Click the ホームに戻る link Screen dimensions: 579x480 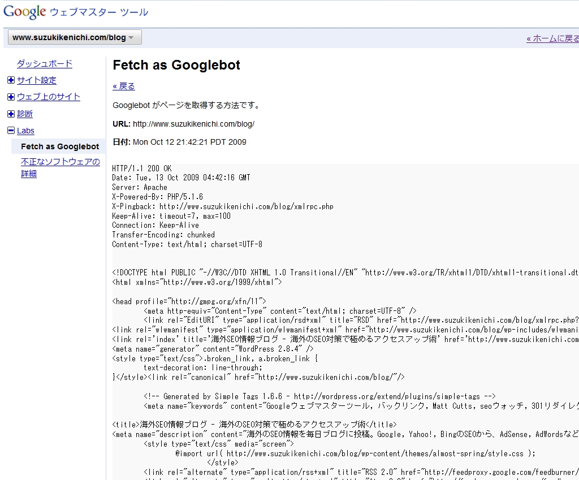pyautogui.click(x=552, y=38)
